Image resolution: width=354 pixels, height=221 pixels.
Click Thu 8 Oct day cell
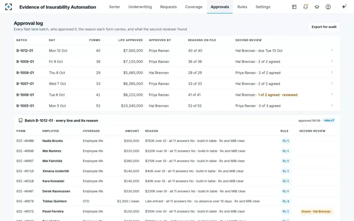57,73
